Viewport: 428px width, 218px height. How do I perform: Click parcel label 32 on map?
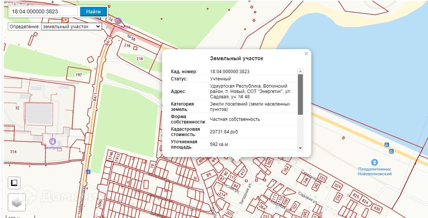[x=17, y=108]
